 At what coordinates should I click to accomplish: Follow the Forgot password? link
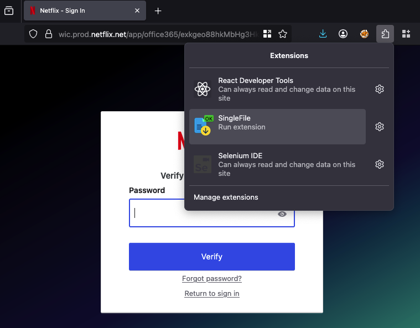pos(211,279)
